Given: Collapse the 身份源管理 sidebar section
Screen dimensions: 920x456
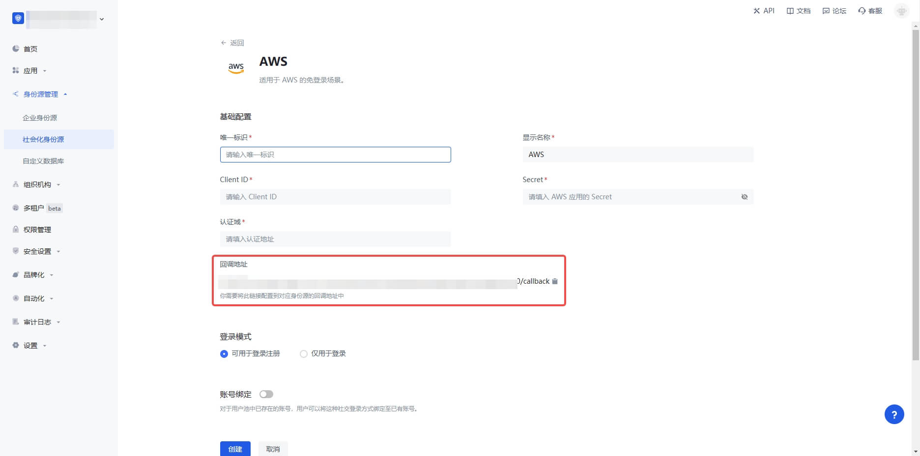Looking at the screenshot, I should click(41, 94).
